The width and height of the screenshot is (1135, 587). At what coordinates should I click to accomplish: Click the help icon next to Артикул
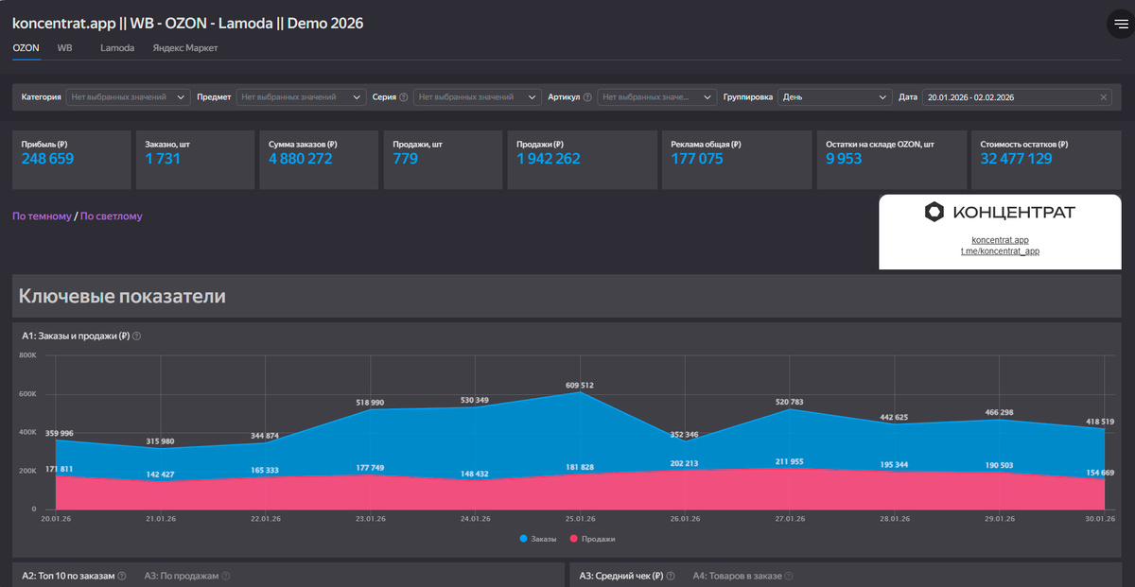pos(587,97)
